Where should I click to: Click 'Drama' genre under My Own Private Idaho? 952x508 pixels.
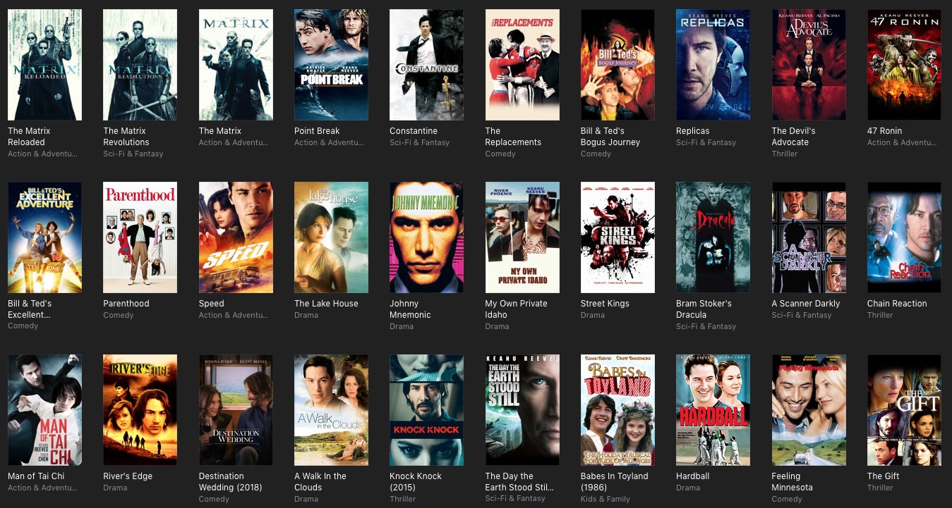(x=498, y=326)
